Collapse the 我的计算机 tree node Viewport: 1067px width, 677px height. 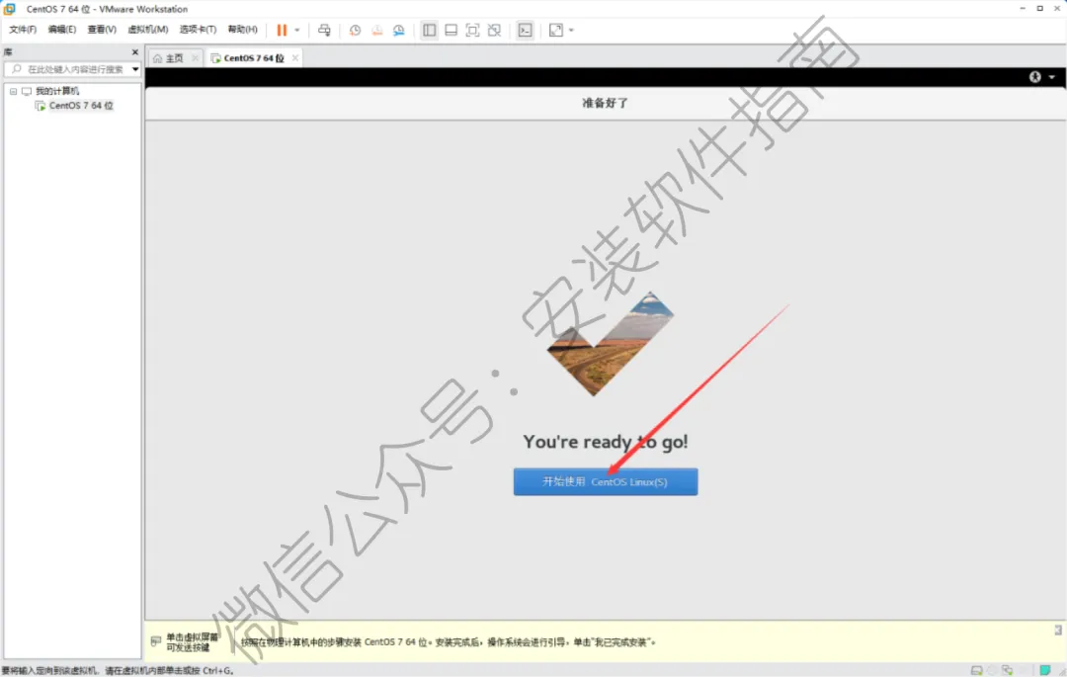[13, 91]
